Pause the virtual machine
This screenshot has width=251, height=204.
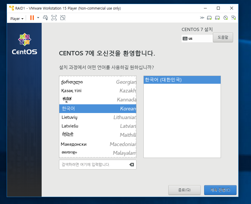[x=32, y=18]
